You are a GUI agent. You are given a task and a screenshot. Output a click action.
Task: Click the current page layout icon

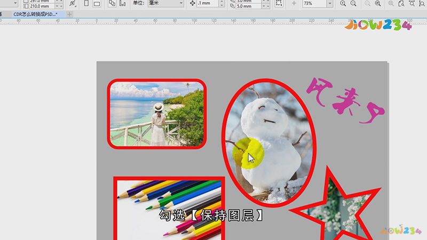coord(123,3)
